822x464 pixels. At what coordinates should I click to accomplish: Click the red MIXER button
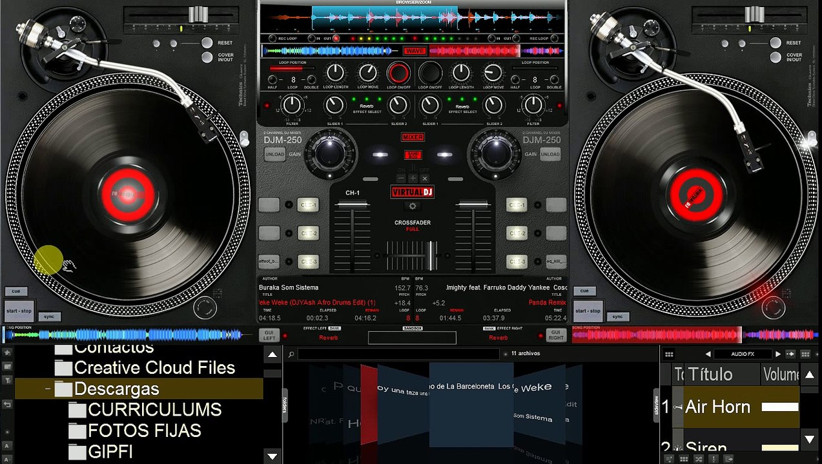point(413,137)
